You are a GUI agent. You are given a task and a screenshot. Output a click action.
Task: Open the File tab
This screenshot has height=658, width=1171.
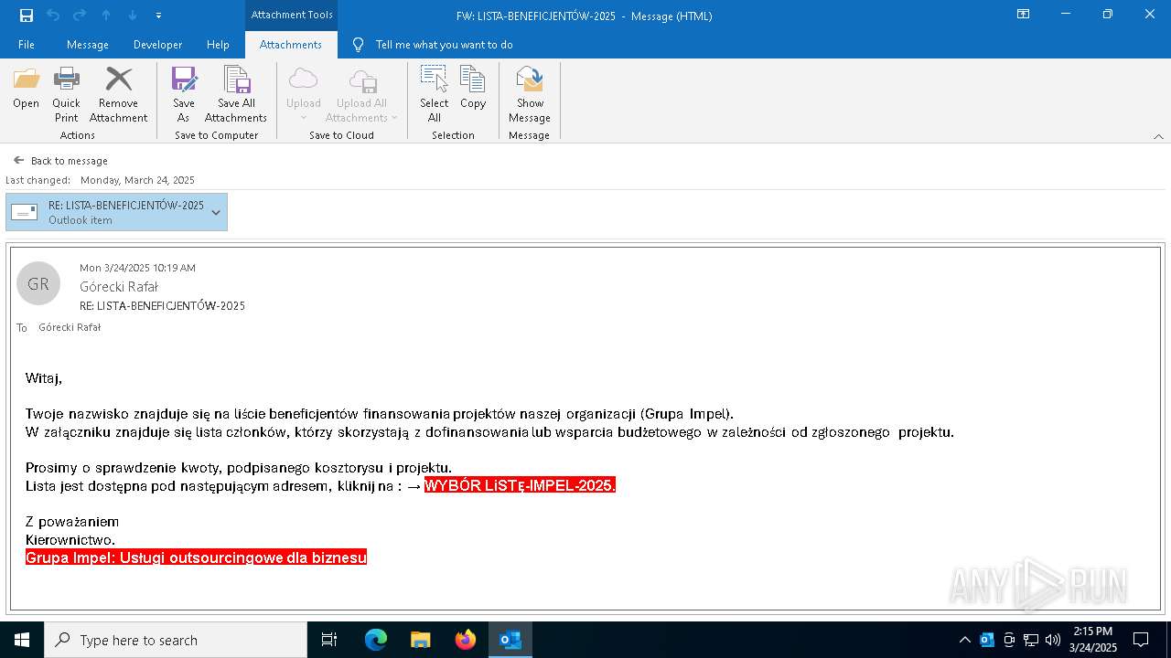point(27,45)
